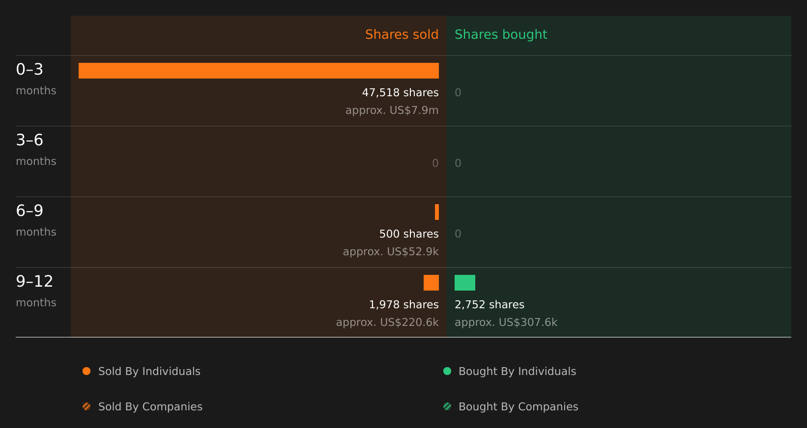807x428 pixels.
Task: Click the 3–6 months row label
Action: coord(36,150)
